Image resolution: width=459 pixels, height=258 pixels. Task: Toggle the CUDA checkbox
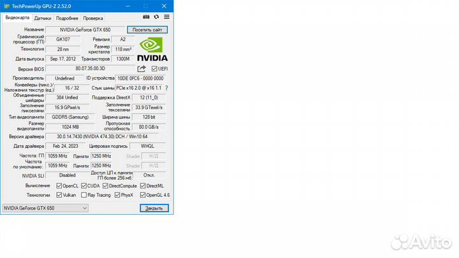point(84,186)
